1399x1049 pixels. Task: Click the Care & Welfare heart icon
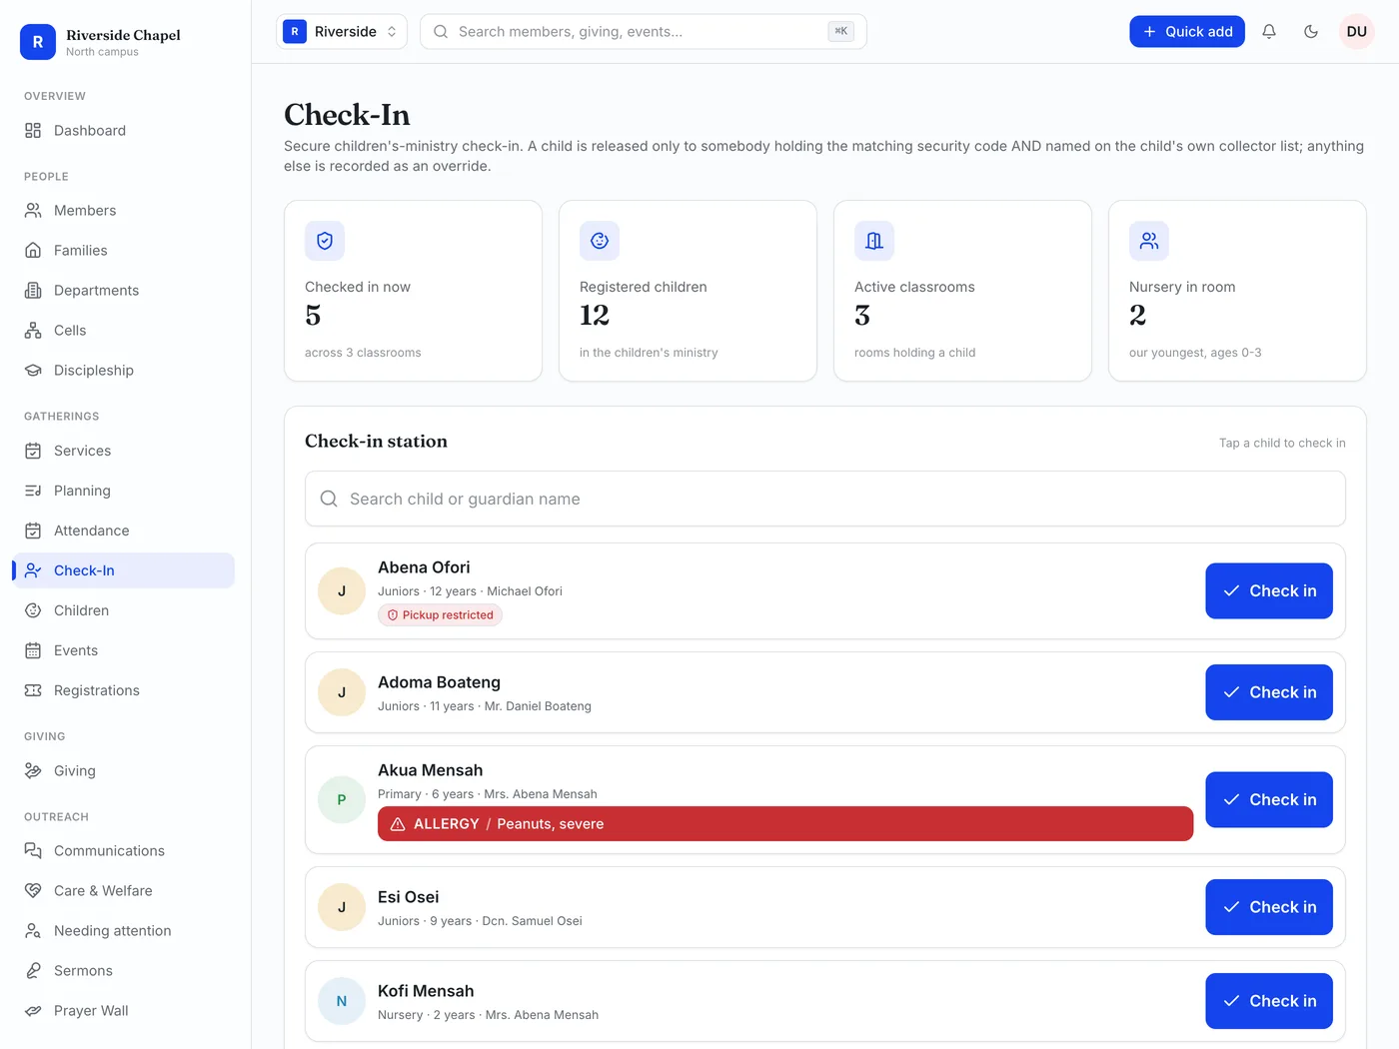coord(33,891)
